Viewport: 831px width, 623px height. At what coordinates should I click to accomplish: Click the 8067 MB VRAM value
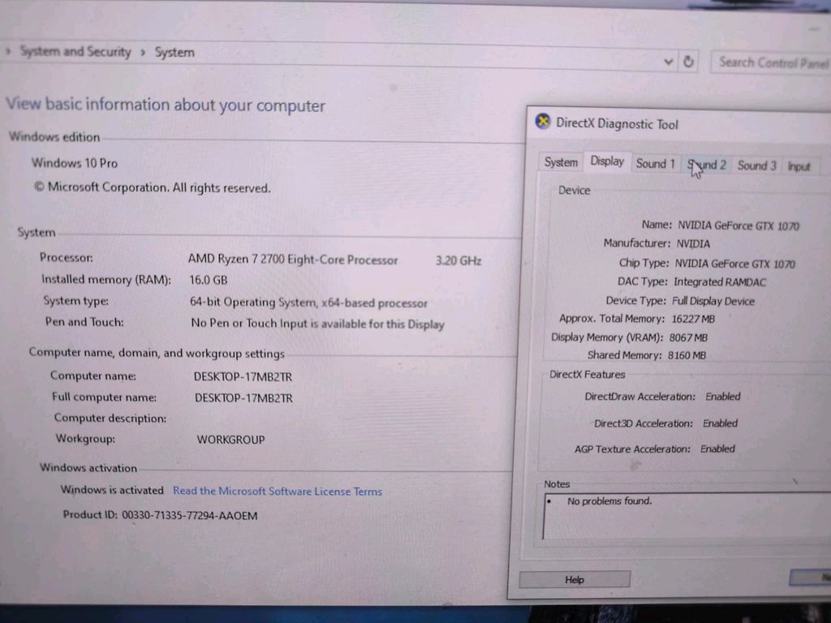688,337
